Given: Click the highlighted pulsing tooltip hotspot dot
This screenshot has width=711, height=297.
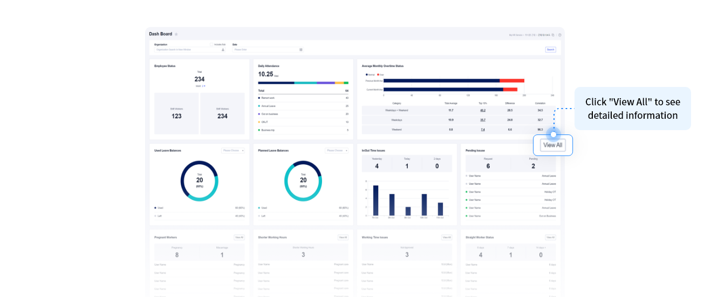Looking at the screenshot, I should 553,134.
